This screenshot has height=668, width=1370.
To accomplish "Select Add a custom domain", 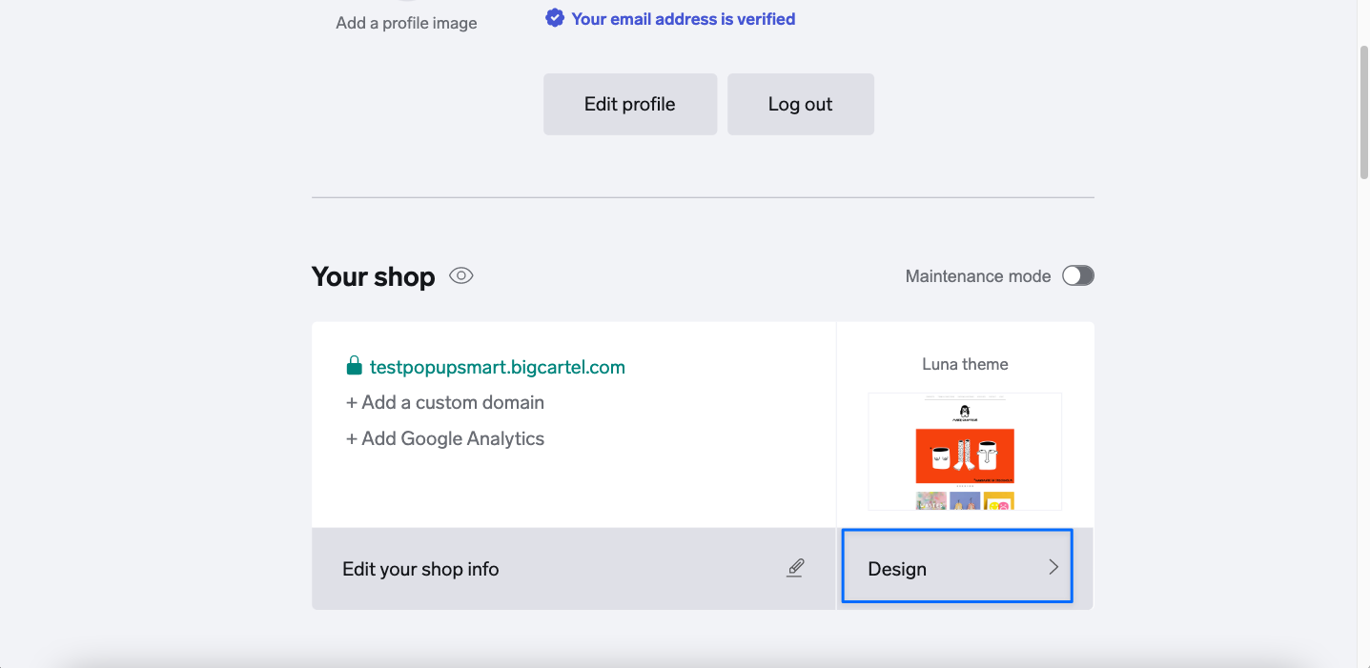I will 444,402.
